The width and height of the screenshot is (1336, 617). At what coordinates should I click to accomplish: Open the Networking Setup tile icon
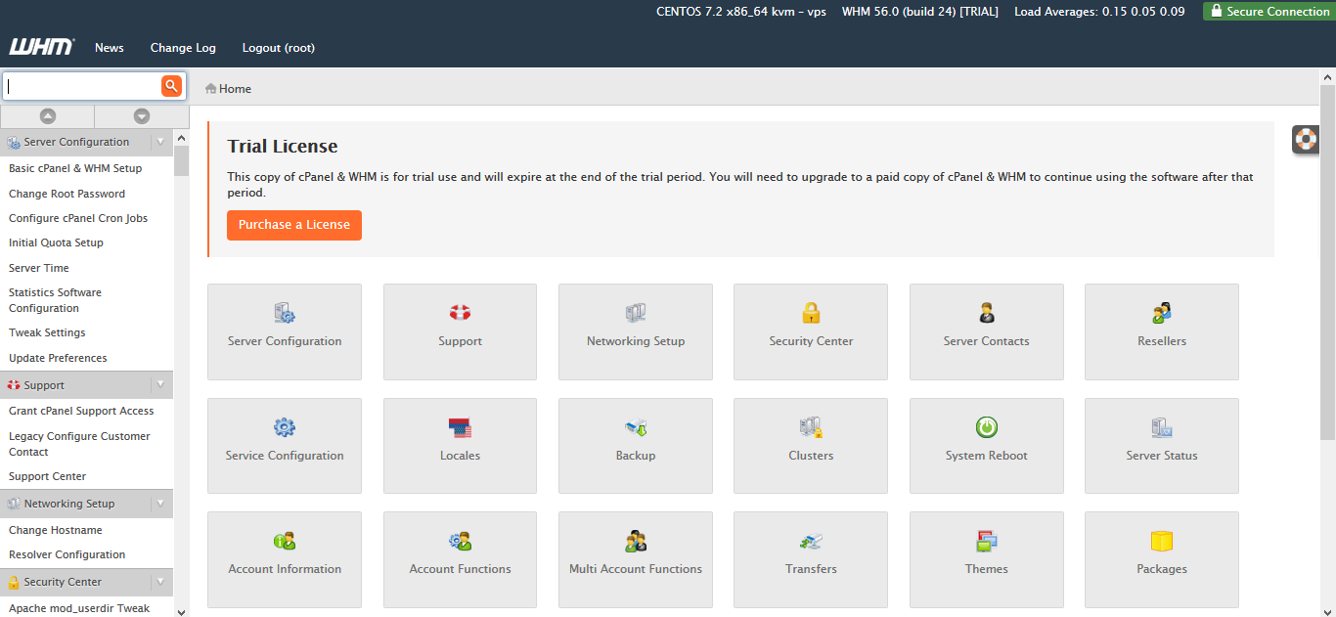click(x=636, y=313)
